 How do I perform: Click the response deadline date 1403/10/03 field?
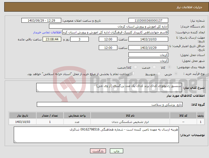[x=148, y=39]
